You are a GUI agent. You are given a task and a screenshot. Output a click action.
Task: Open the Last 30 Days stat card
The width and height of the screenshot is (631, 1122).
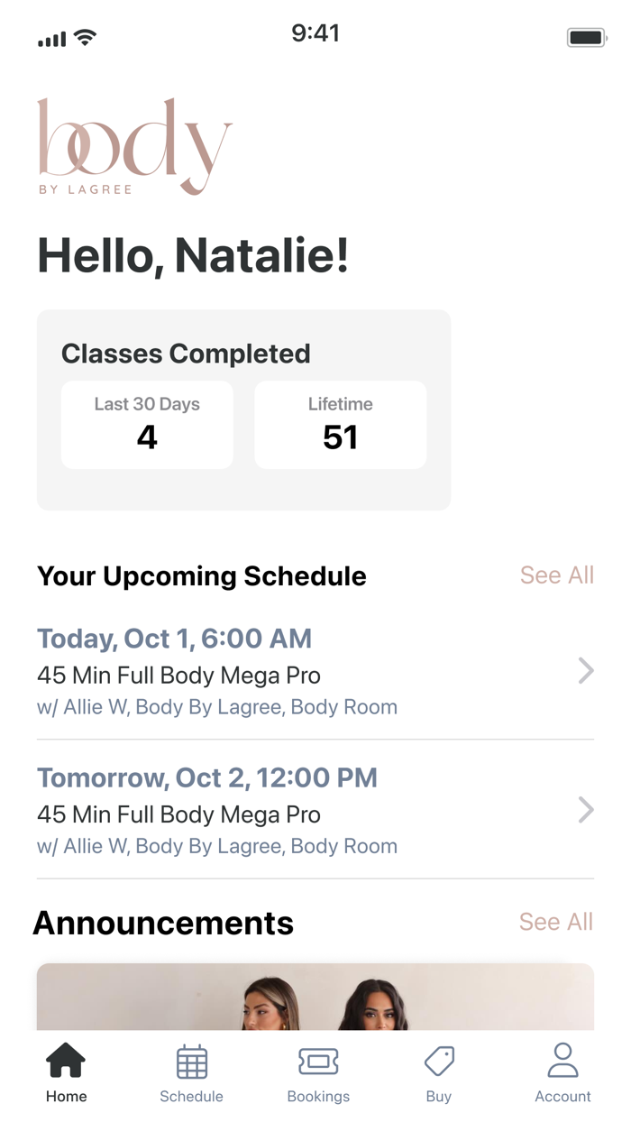point(147,425)
